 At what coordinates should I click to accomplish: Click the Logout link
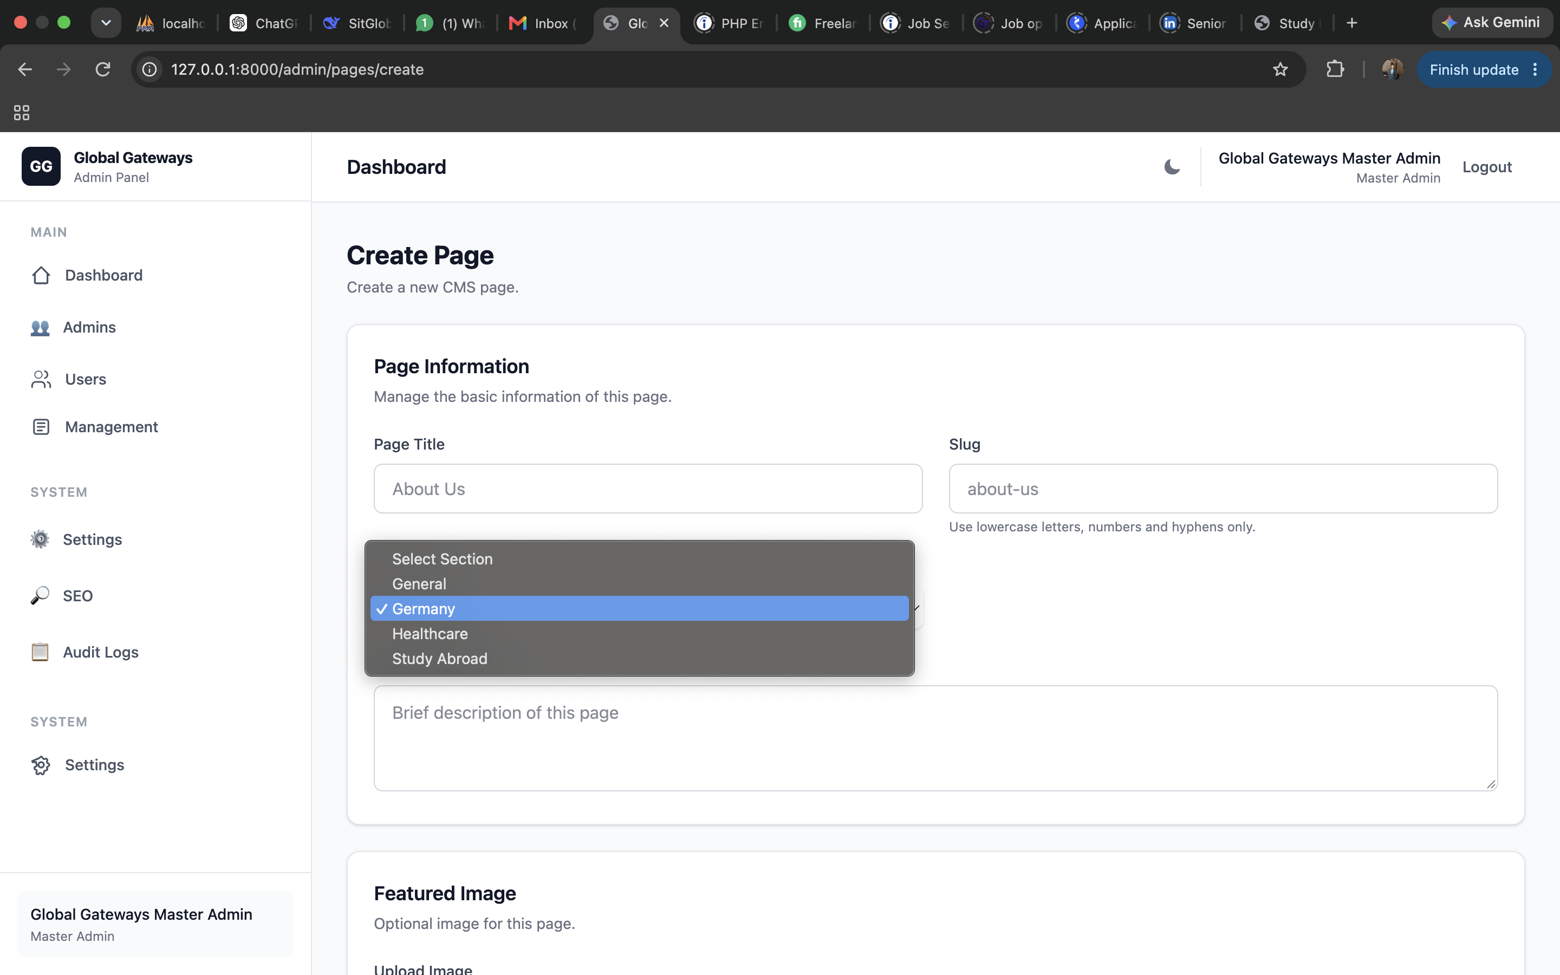tap(1486, 167)
